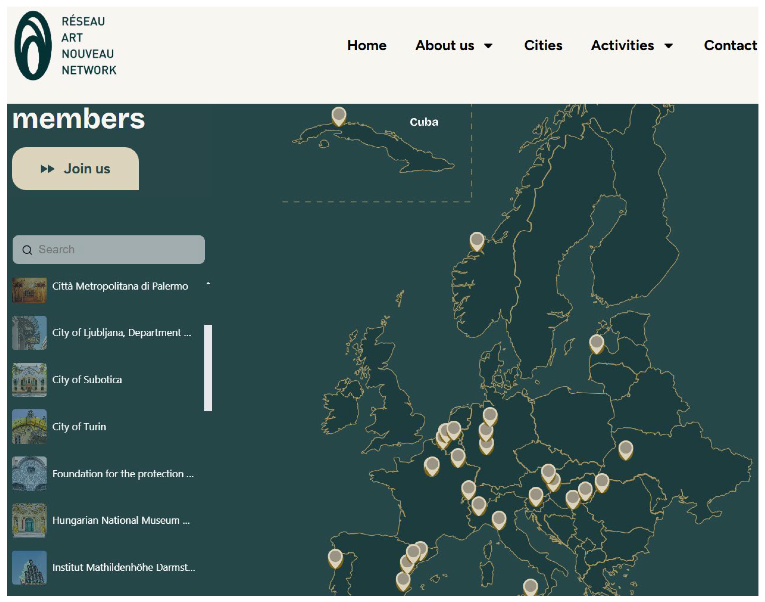This screenshot has width=765, height=602.
Task: Click the map pin in Latvia
Action: pos(596,343)
